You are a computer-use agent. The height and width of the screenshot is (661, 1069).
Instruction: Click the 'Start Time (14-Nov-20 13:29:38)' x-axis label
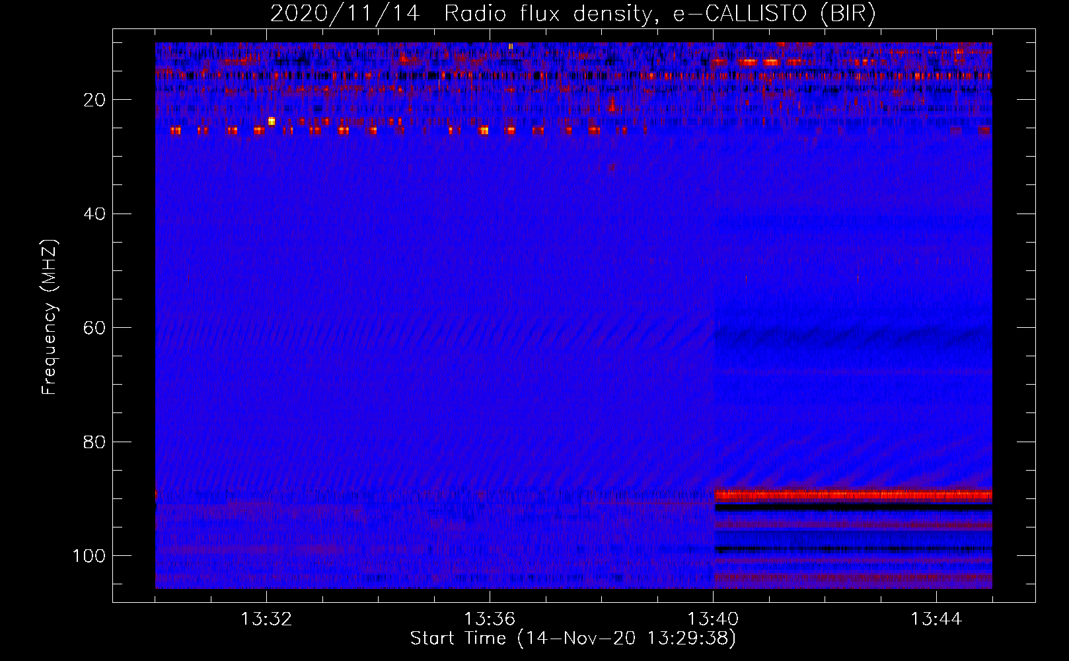coord(573,639)
